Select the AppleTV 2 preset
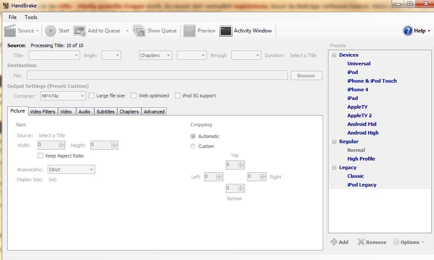This screenshot has height=260, width=434. pos(360,116)
